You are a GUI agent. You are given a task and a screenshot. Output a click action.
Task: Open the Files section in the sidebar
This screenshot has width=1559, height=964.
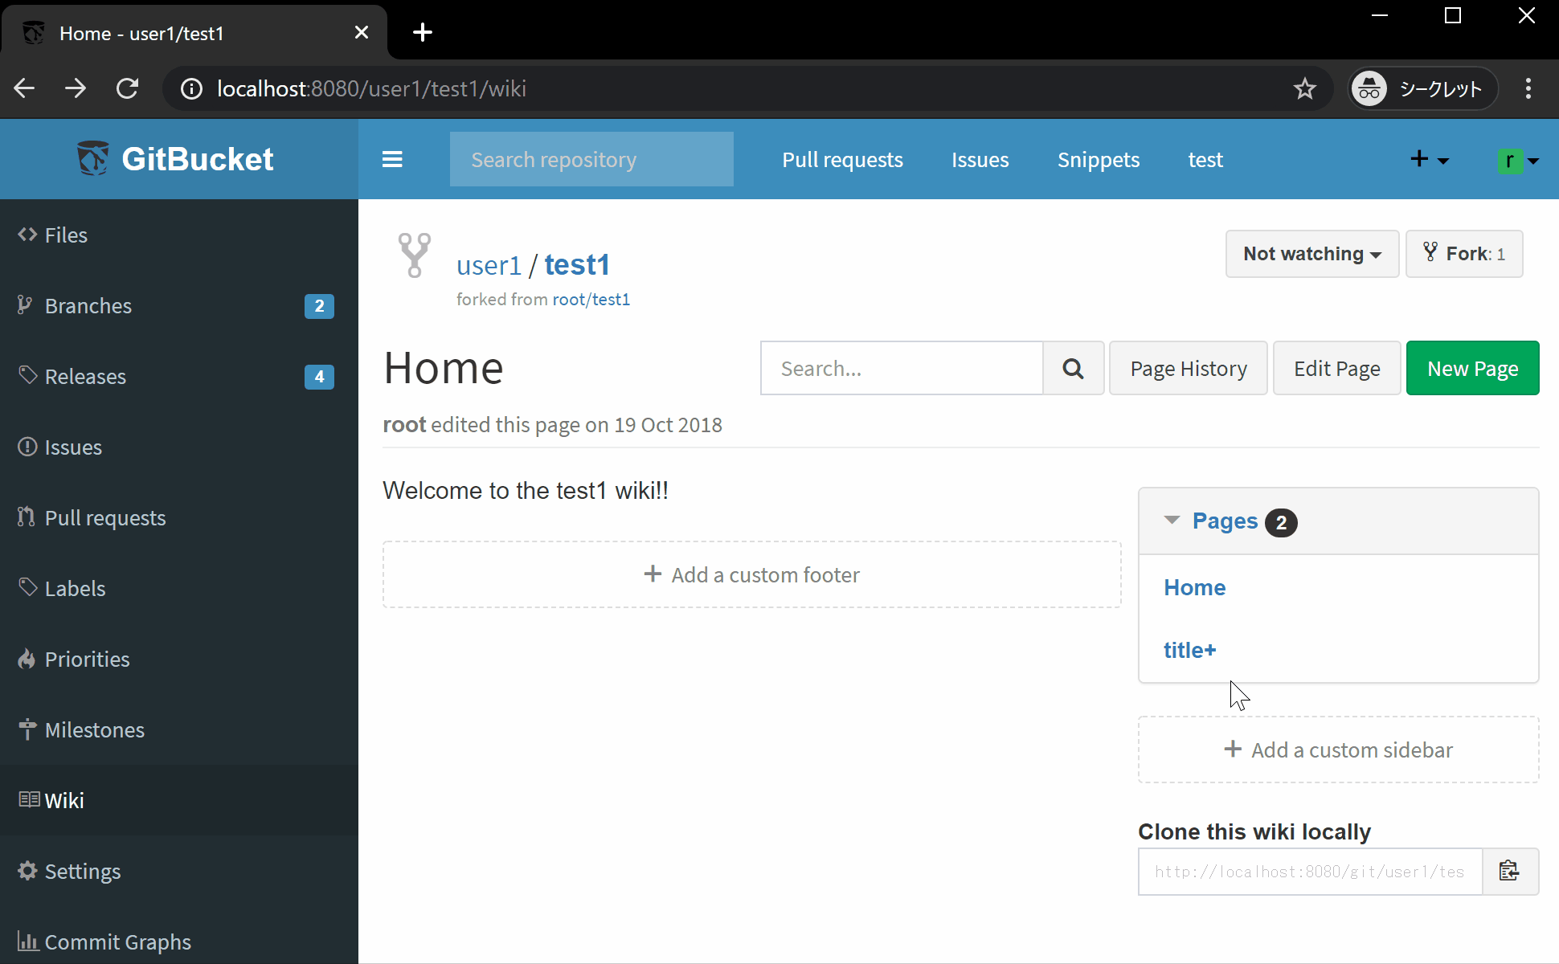pos(65,235)
